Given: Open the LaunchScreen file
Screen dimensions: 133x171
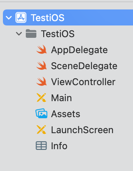Looking at the screenshot, I should click(x=82, y=130).
